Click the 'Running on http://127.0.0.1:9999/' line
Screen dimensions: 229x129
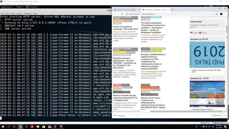point(48,23)
